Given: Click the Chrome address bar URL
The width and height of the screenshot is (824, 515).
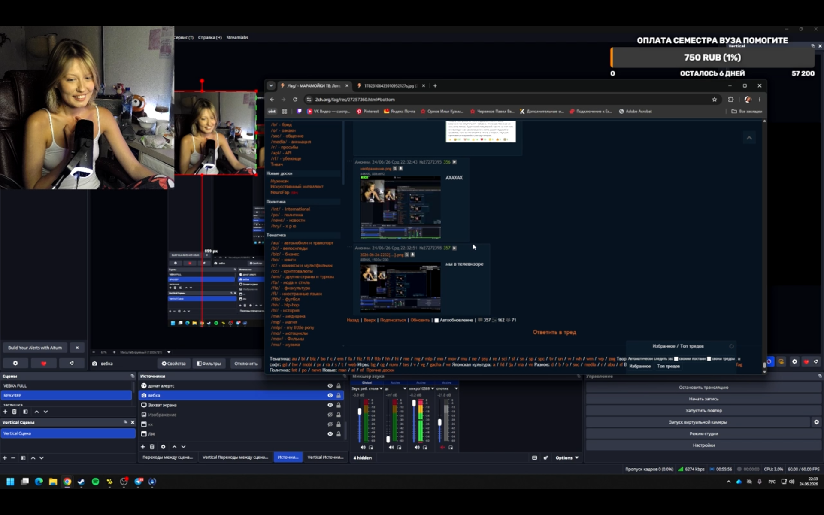Looking at the screenshot, I should click(355, 99).
